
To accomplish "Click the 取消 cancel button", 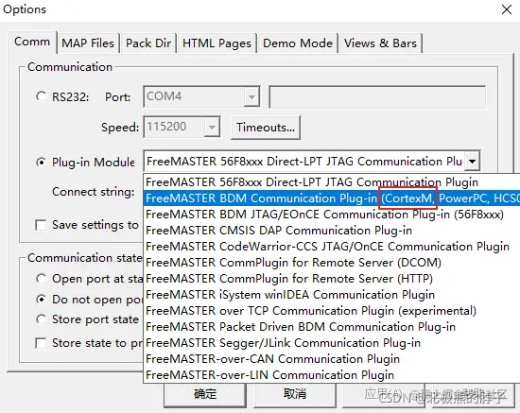I will click(x=295, y=394).
